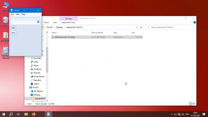Click the Calculator taskbar button
The width and height of the screenshot is (208, 117).
pos(48,114)
